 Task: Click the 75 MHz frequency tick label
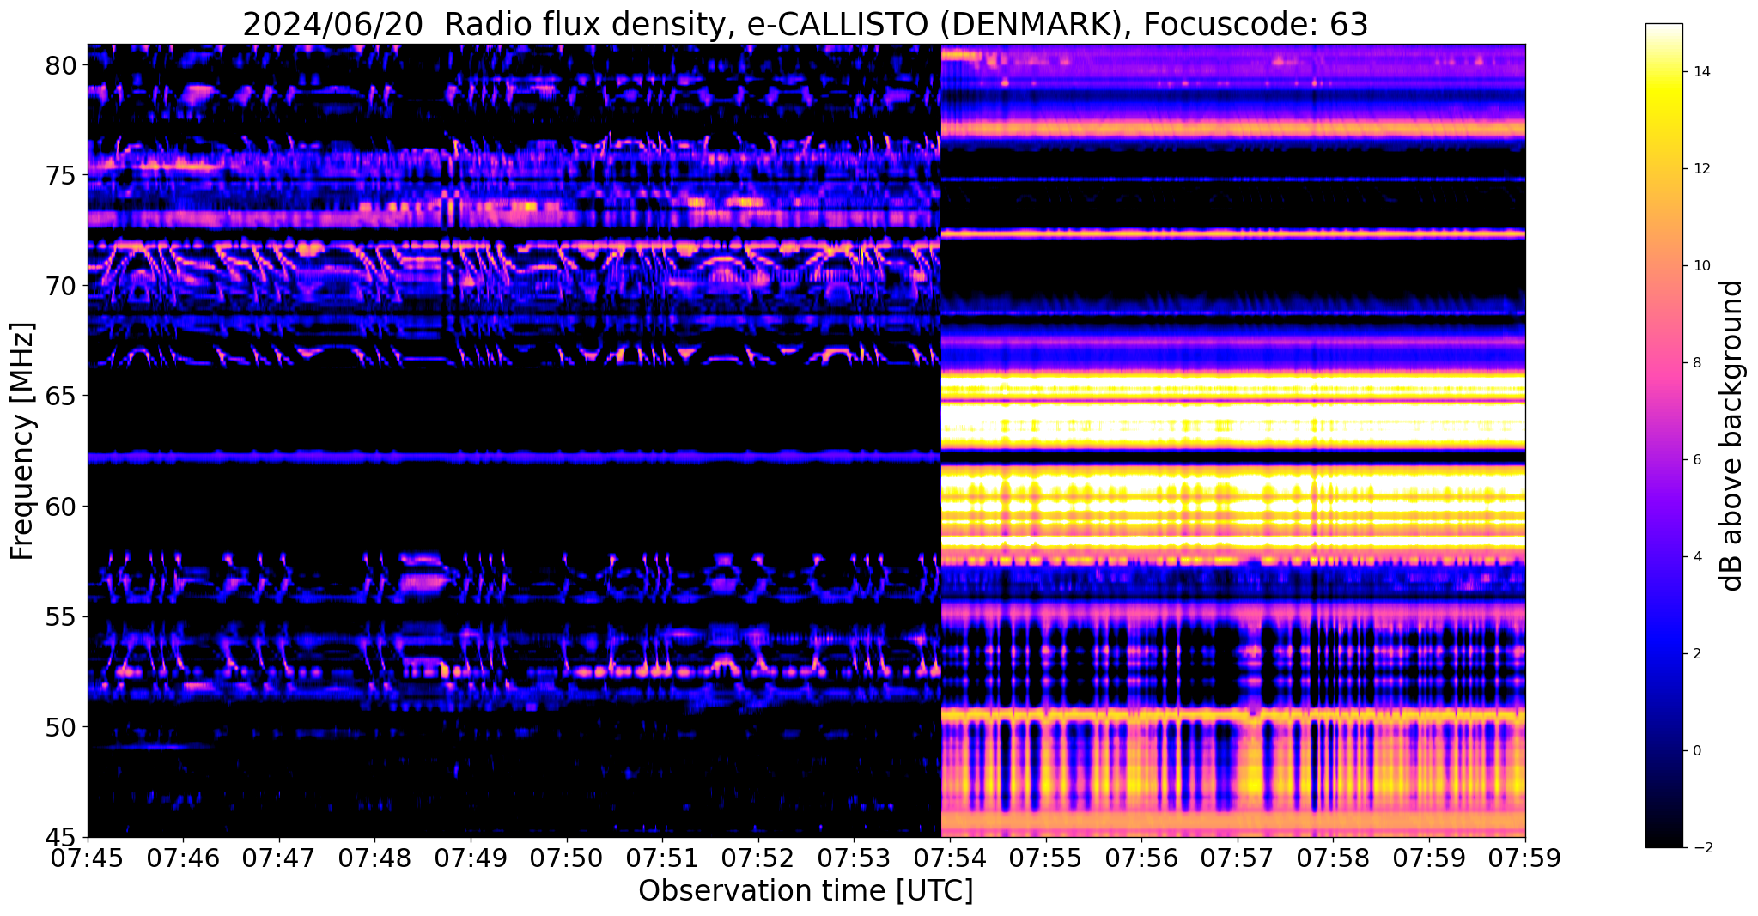61,175
